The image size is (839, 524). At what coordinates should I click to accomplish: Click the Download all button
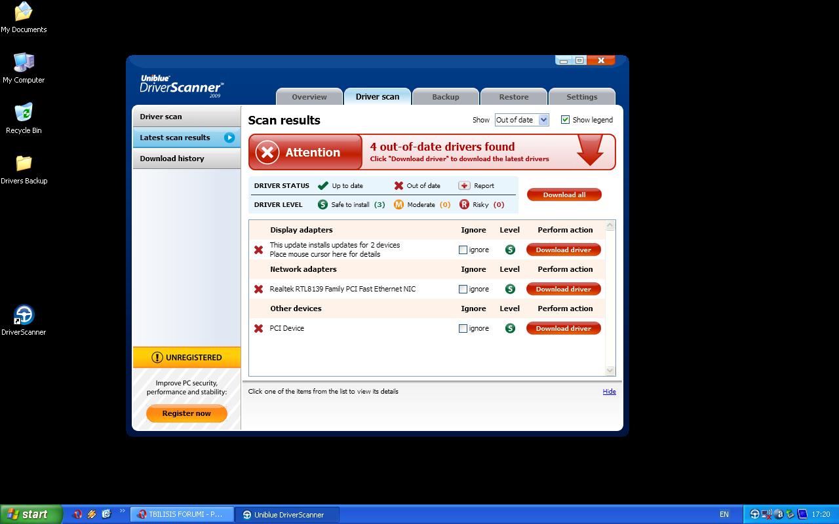click(564, 195)
